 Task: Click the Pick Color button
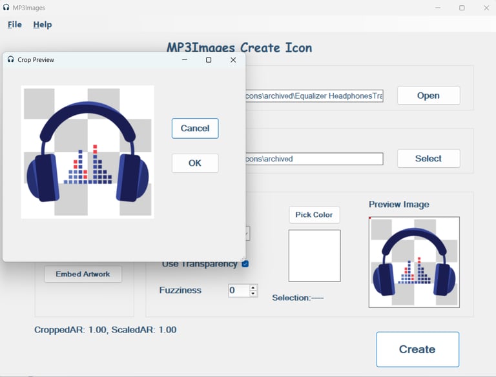(x=314, y=215)
